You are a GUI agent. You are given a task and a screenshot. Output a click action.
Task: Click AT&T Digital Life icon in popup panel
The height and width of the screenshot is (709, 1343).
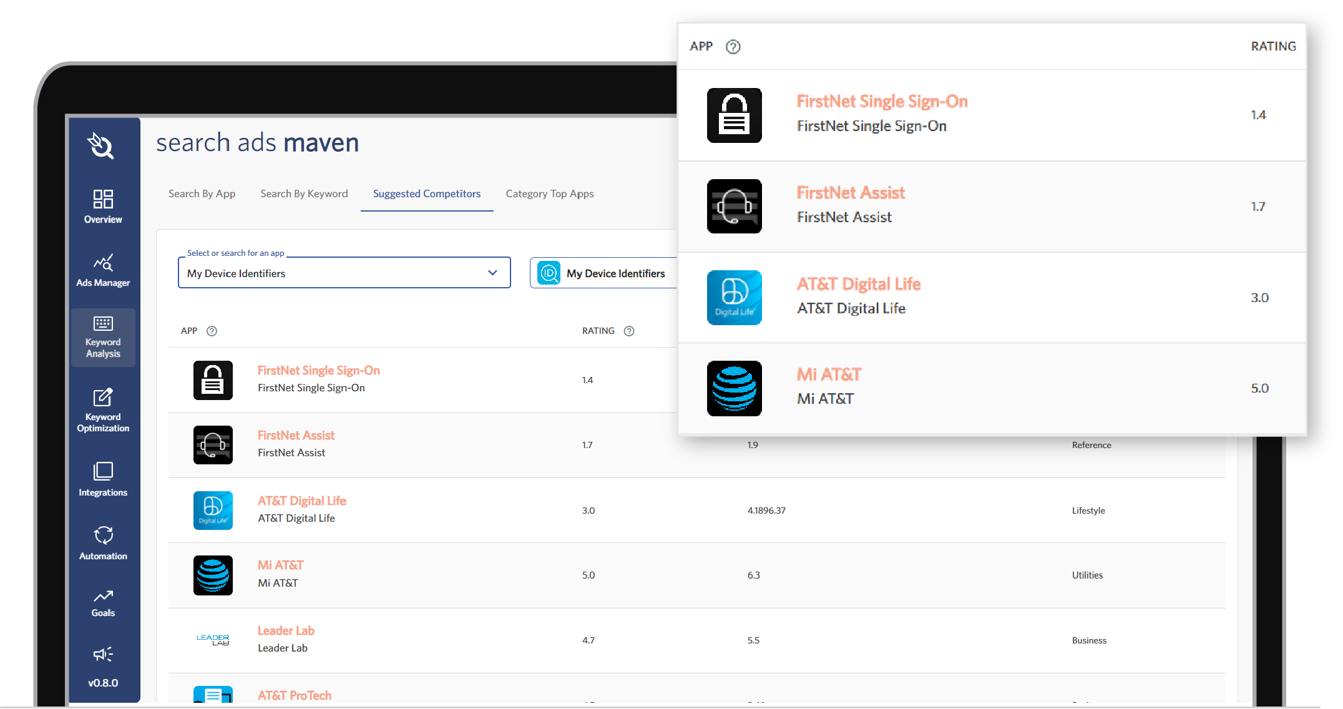point(735,298)
